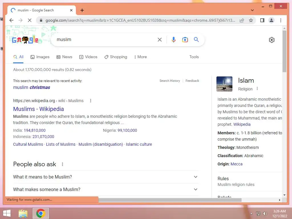Close the muslim - Google Search tab
The height and width of the screenshot is (219, 292).
tap(71, 10)
